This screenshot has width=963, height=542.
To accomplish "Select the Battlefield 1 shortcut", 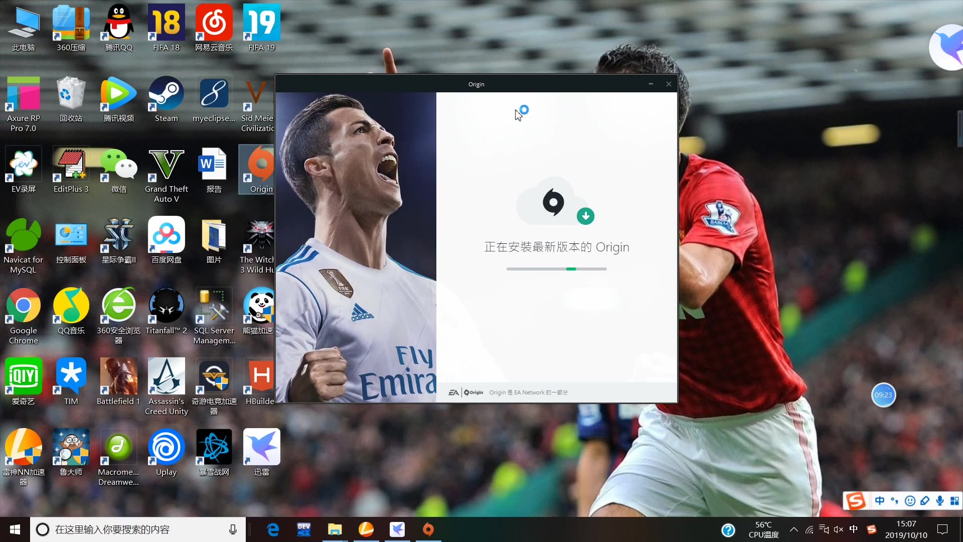I will 119,382.
